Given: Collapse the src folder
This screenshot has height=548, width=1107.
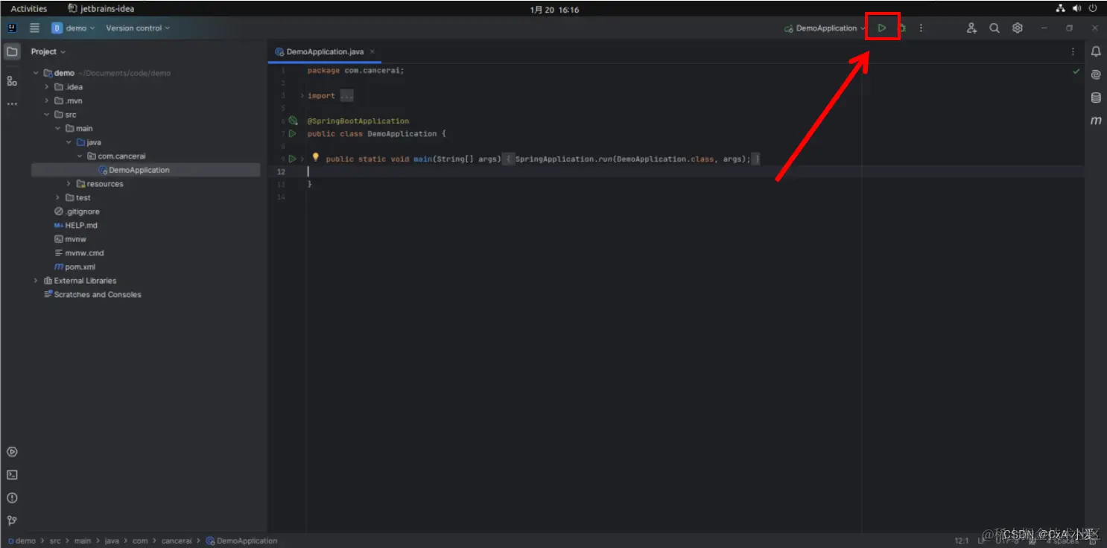Looking at the screenshot, I should pos(46,115).
